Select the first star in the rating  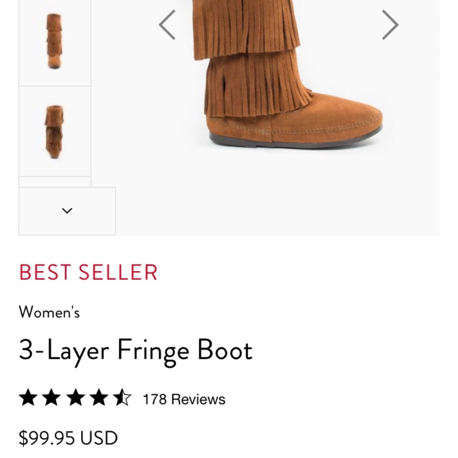(x=27, y=398)
